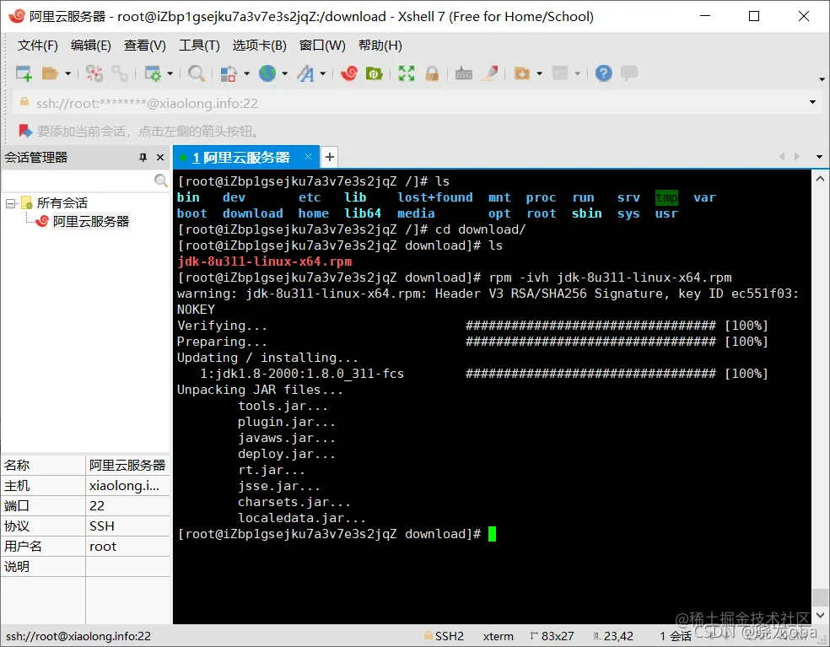Click the Reconnect chain-link icon
Screen dimensions: 830x647
click(x=120, y=73)
